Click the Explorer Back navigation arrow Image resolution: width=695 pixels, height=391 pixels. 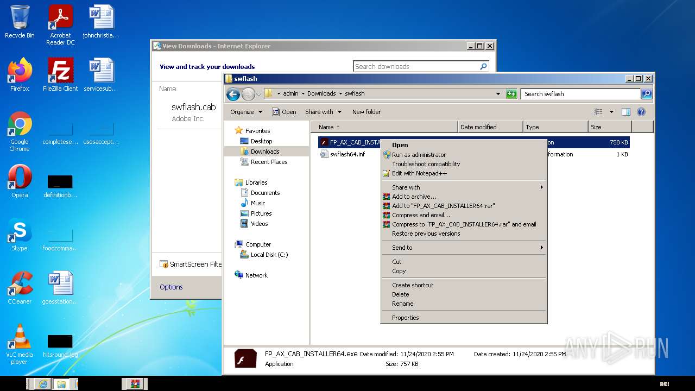[233, 94]
